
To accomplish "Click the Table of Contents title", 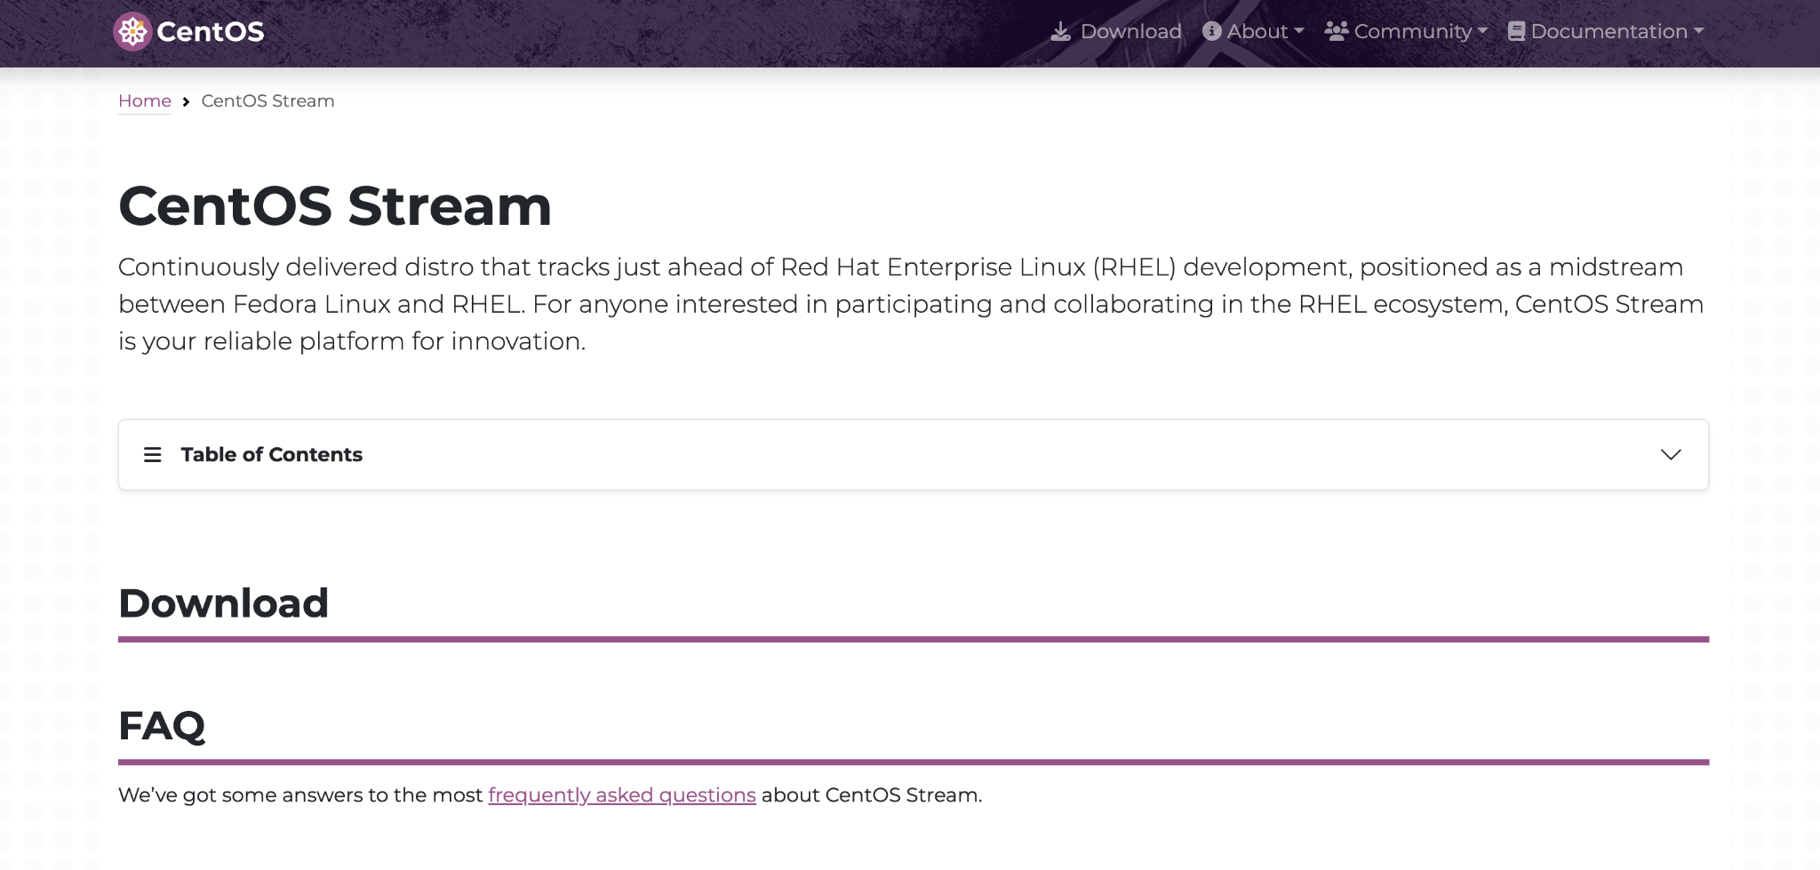I will point(272,455).
